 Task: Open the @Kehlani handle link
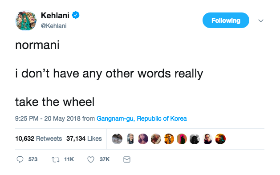pos(53,26)
